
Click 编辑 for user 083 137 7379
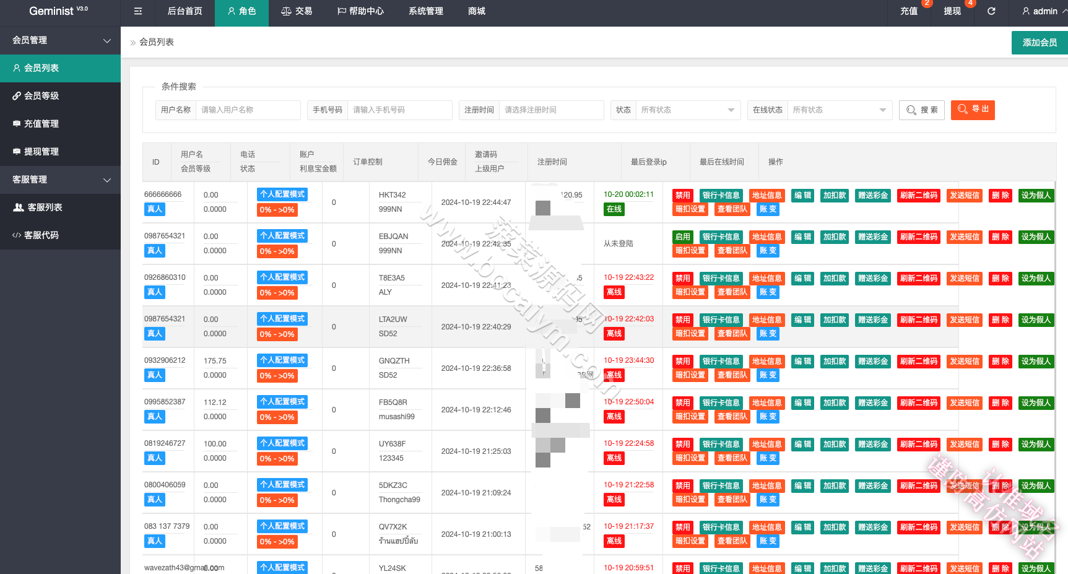tap(803, 528)
